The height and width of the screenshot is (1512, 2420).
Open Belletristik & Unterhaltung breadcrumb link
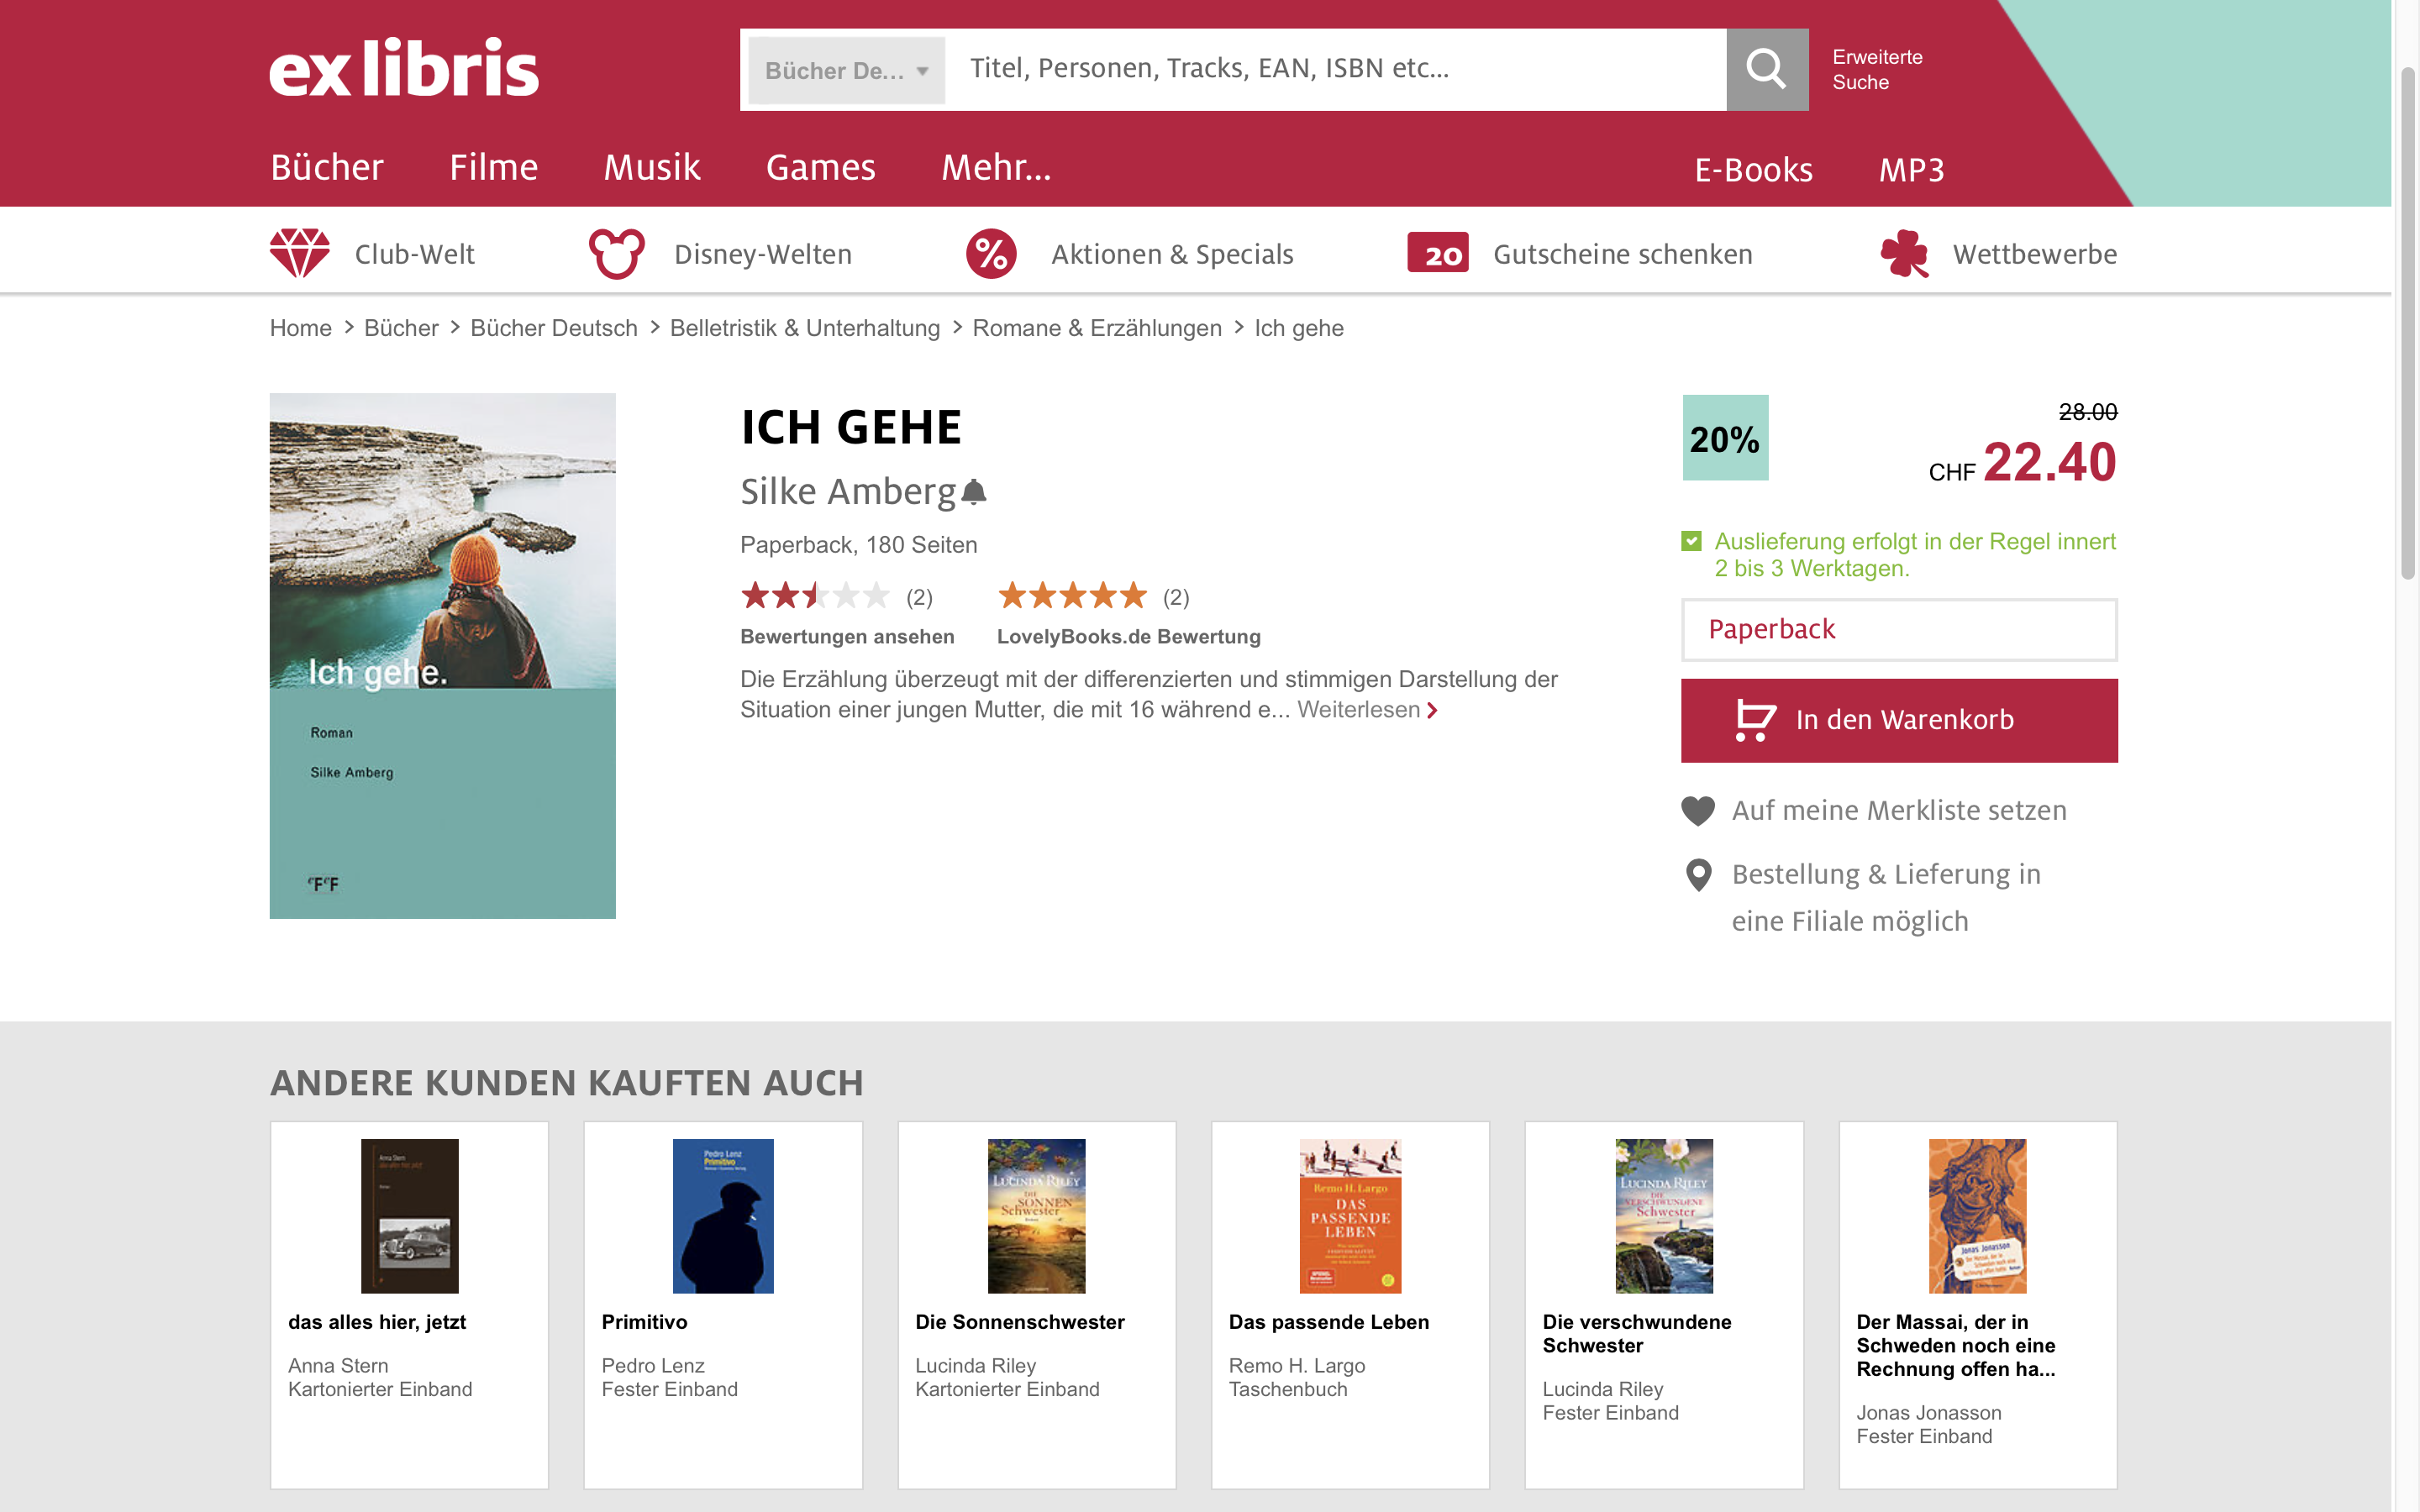[804, 328]
